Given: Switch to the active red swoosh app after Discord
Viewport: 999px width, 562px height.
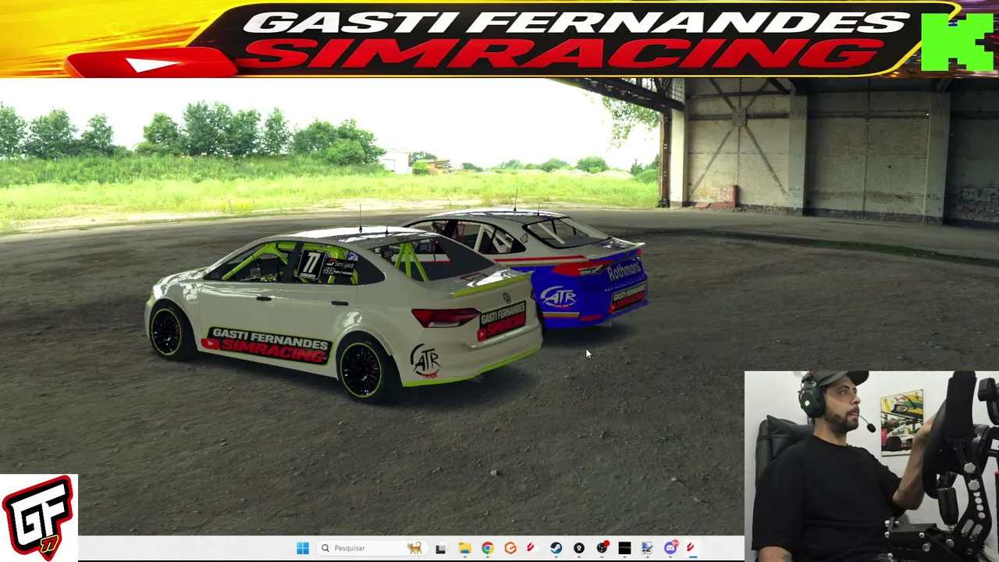Looking at the screenshot, I should (691, 548).
